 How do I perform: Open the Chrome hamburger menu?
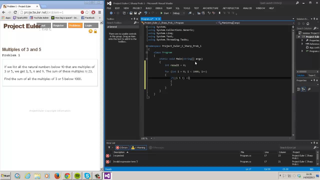[99, 12]
